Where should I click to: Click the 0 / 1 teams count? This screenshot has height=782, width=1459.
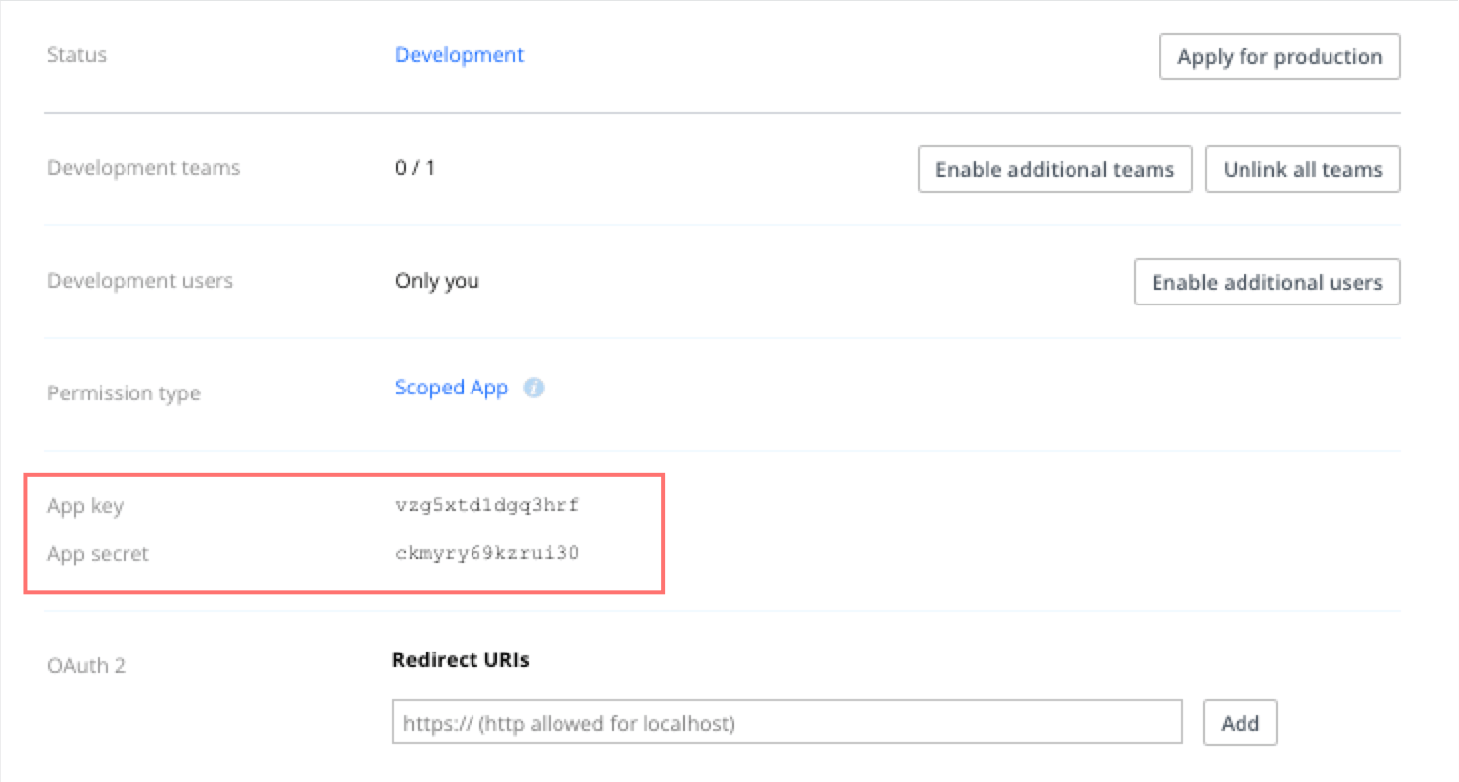click(x=415, y=168)
